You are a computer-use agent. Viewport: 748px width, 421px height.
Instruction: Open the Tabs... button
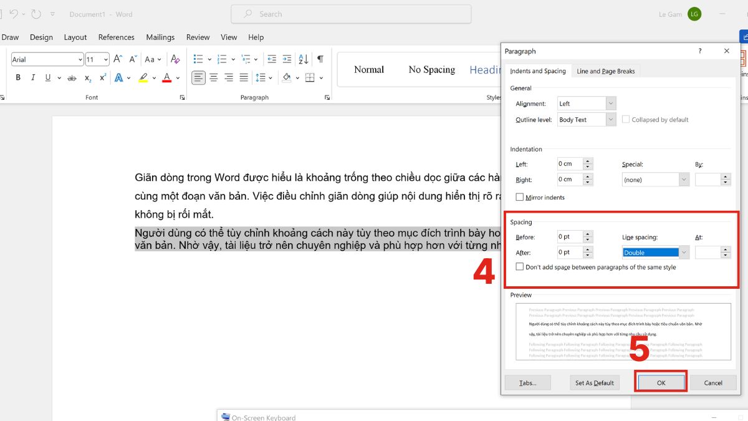point(527,382)
